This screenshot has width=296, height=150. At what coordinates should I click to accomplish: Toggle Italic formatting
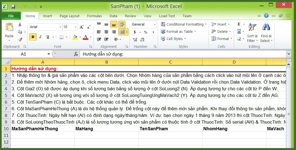pyautogui.click(x=41, y=37)
